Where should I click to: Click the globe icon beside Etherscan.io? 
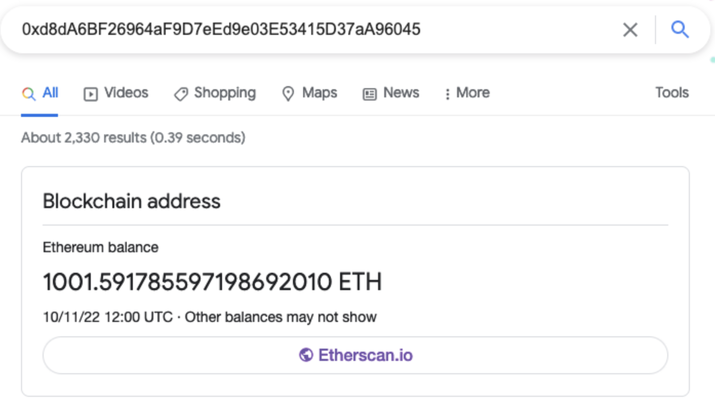point(306,355)
